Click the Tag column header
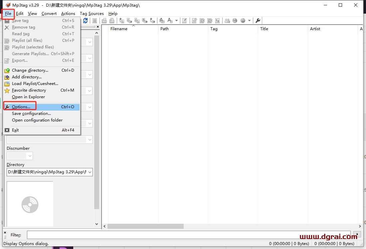 point(233,29)
